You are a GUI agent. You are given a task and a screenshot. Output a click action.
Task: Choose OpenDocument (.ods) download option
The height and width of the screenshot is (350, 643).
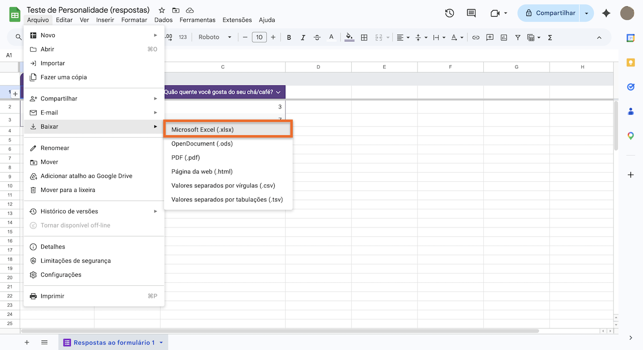tap(228, 144)
